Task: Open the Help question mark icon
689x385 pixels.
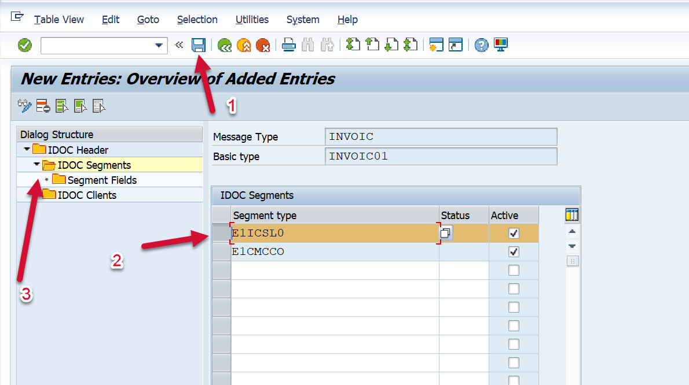Action: click(481, 45)
